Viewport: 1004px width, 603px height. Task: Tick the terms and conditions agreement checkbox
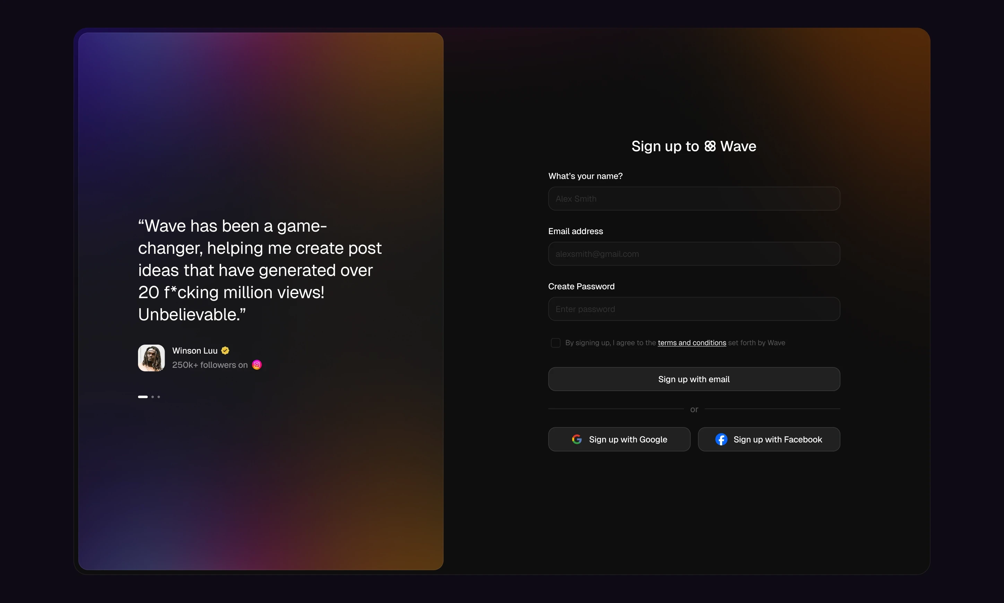click(x=555, y=343)
